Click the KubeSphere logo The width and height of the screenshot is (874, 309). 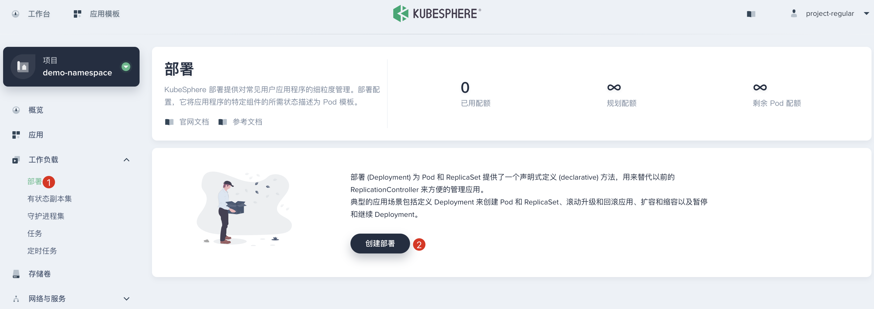tap(436, 14)
